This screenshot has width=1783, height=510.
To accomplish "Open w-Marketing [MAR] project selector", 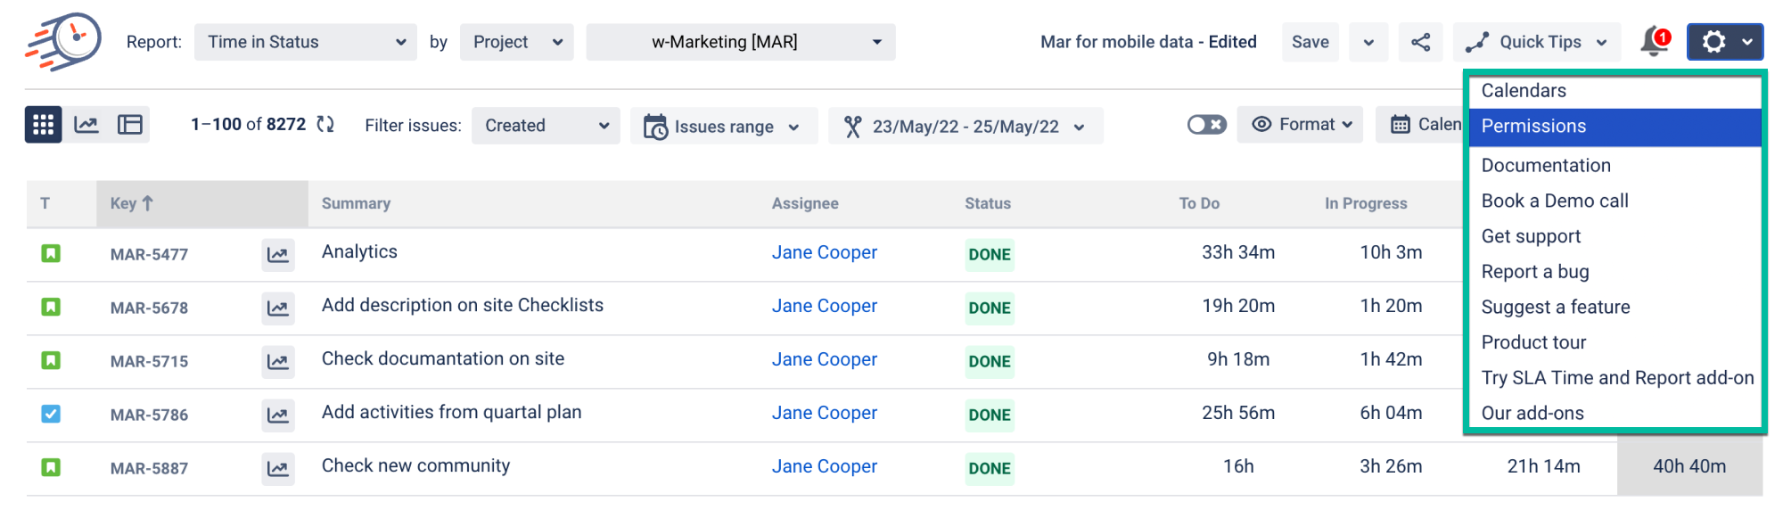I will (x=741, y=42).
